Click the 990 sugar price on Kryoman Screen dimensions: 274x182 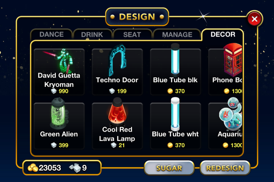pyautogui.click(x=63, y=91)
